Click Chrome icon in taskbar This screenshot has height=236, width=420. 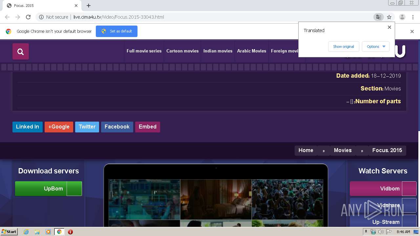tap(59, 232)
